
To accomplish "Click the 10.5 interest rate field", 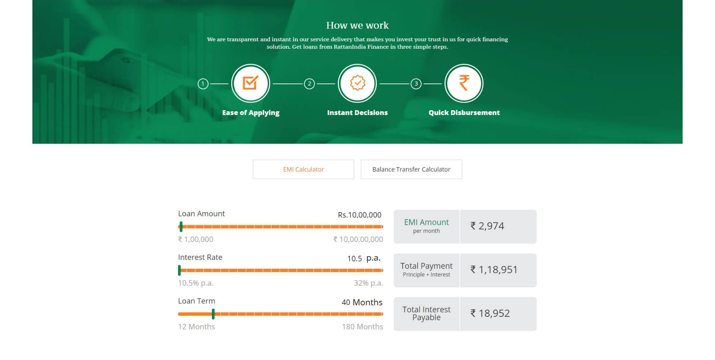I will tap(355, 258).
